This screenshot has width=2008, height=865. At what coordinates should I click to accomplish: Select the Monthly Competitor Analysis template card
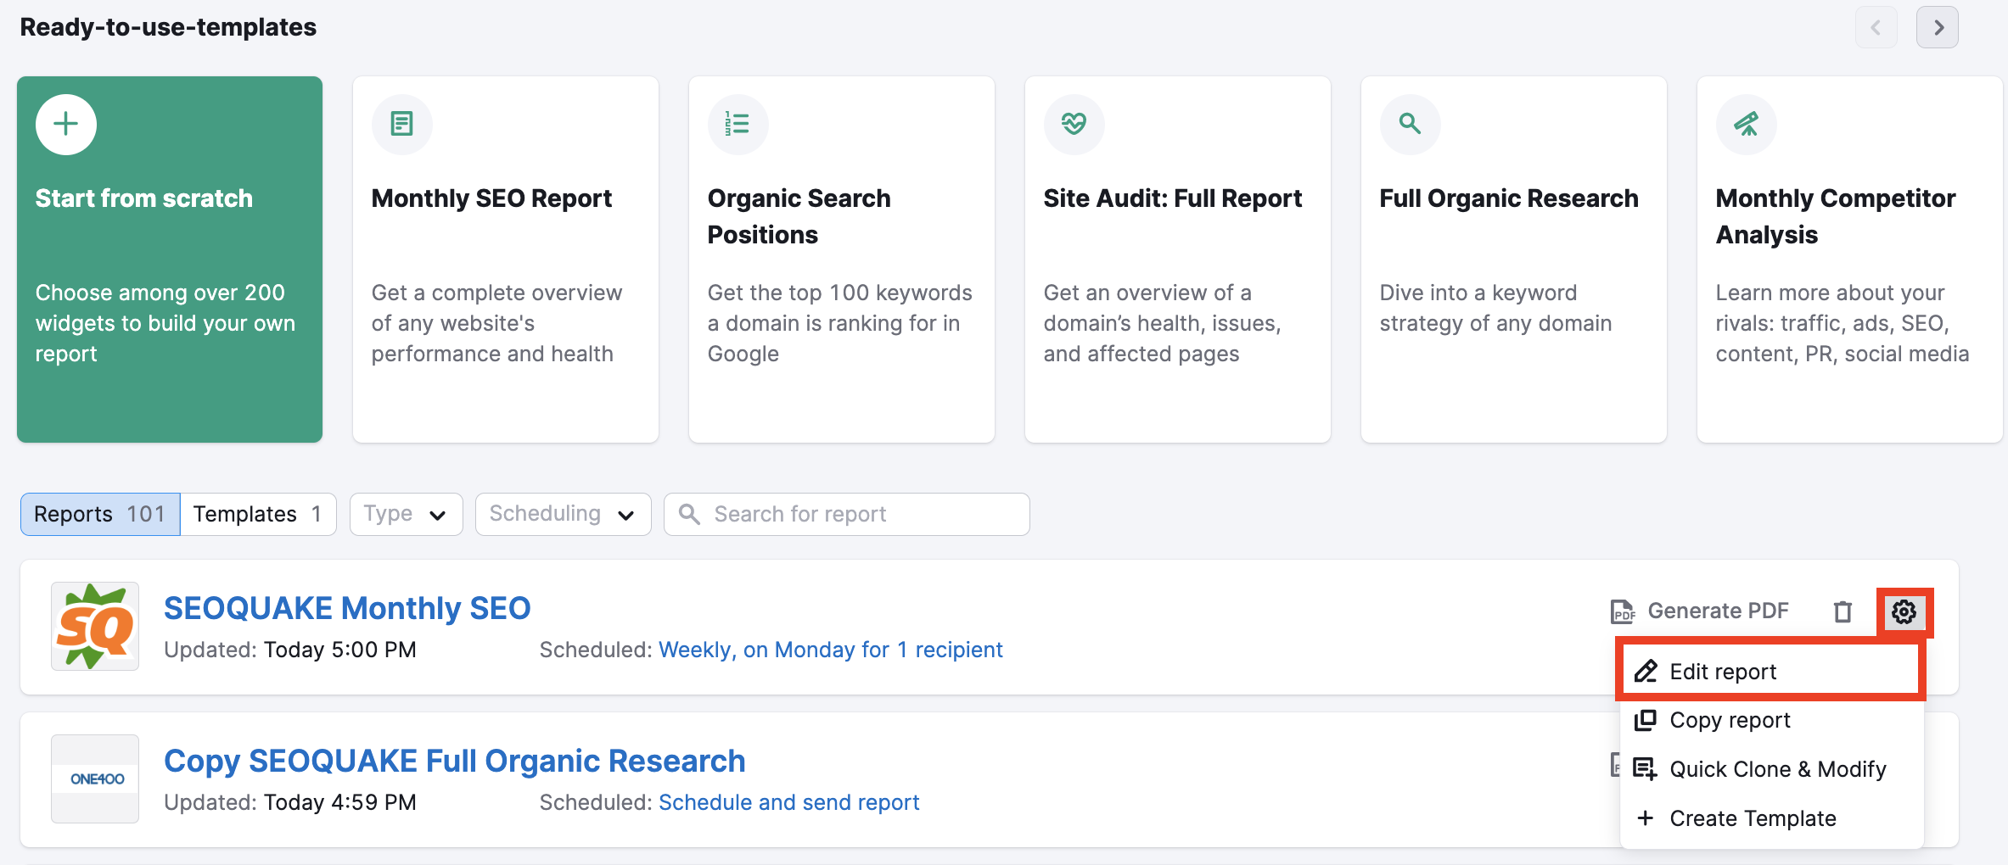pyautogui.click(x=1850, y=259)
